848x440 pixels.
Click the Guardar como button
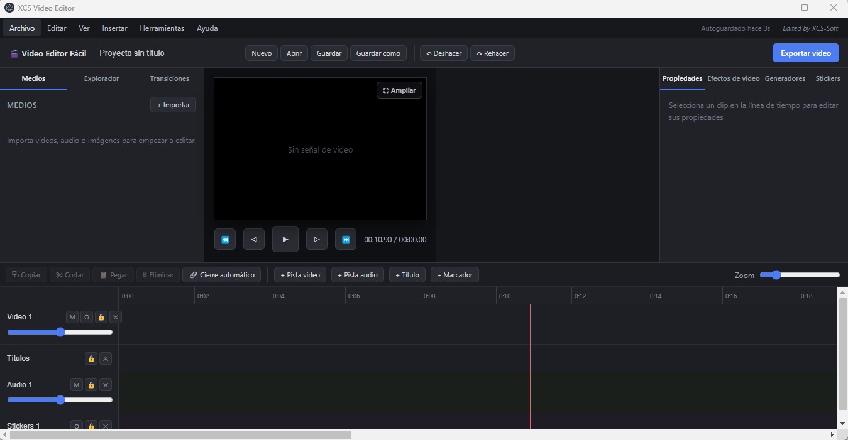coord(378,53)
